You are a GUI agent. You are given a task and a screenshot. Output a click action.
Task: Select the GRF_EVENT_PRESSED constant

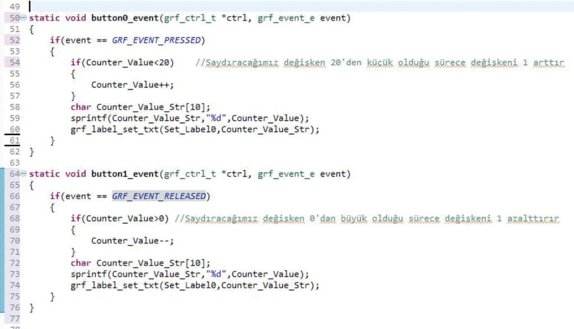click(x=156, y=40)
